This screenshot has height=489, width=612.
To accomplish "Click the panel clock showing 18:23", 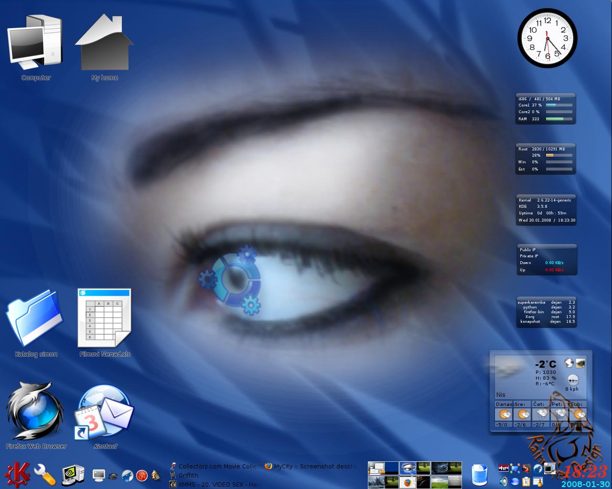I will (585, 471).
